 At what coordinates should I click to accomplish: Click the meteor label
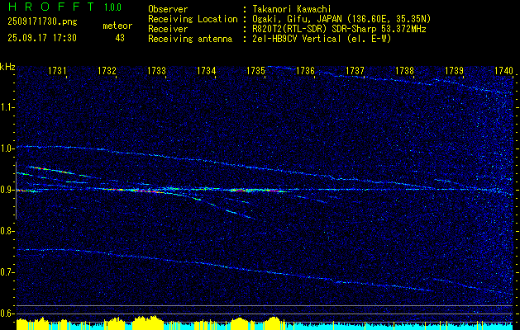[117, 26]
